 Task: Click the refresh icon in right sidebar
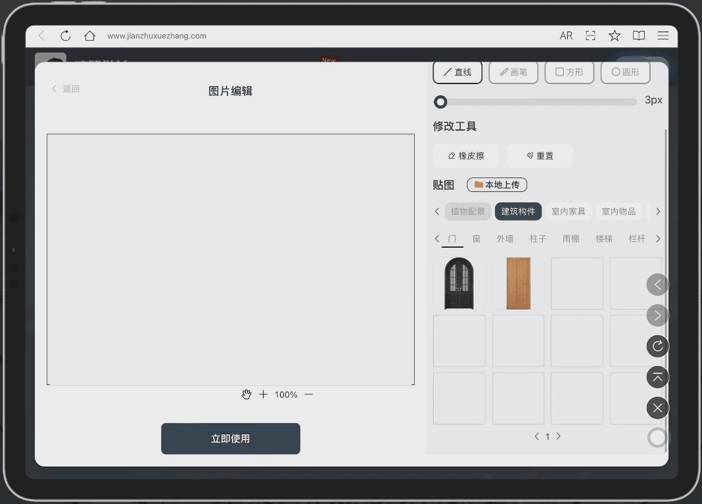click(657, 346)
